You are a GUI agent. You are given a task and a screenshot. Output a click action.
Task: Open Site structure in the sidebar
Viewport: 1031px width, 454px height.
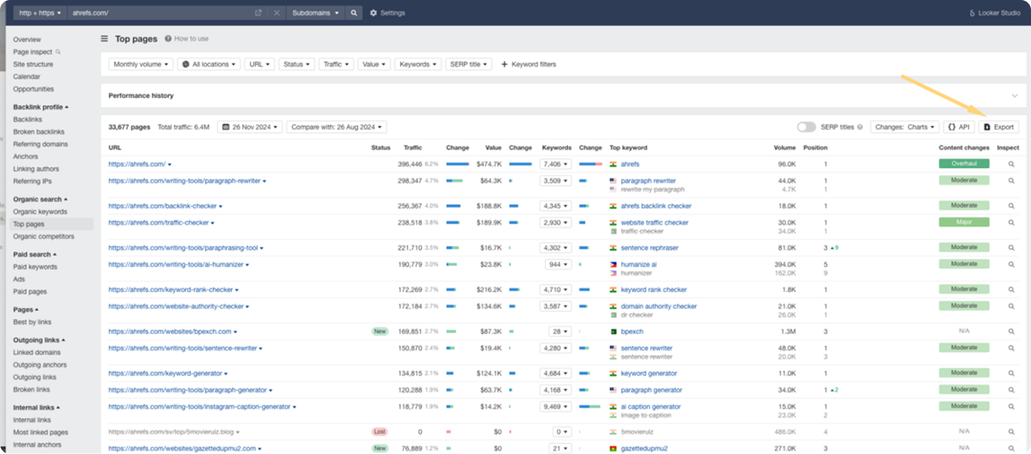coord(33,64)
